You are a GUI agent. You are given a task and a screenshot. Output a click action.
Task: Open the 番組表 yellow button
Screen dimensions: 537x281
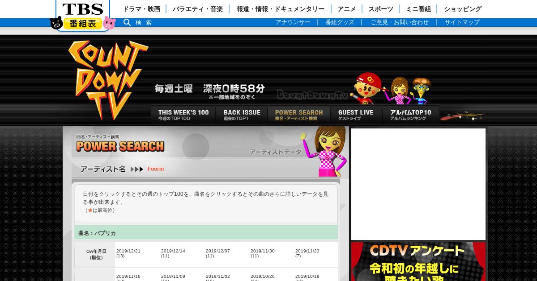click(82, 24)
